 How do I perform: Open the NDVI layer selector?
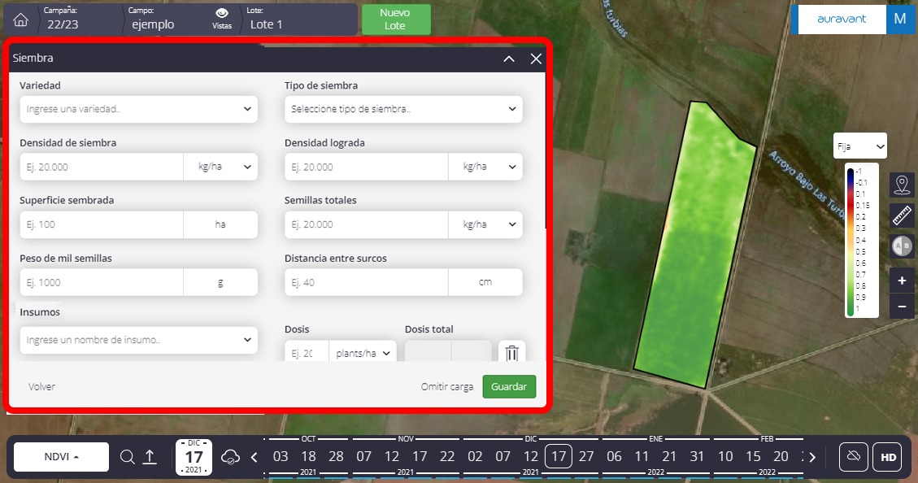tap(62, 457)
